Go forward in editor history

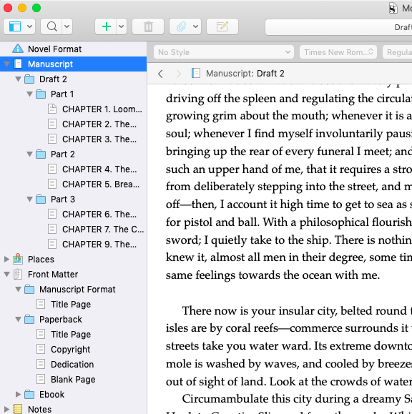click(179, 74)
